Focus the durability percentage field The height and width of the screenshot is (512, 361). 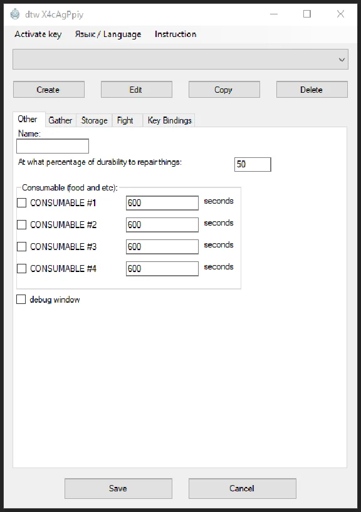(253, 164)
